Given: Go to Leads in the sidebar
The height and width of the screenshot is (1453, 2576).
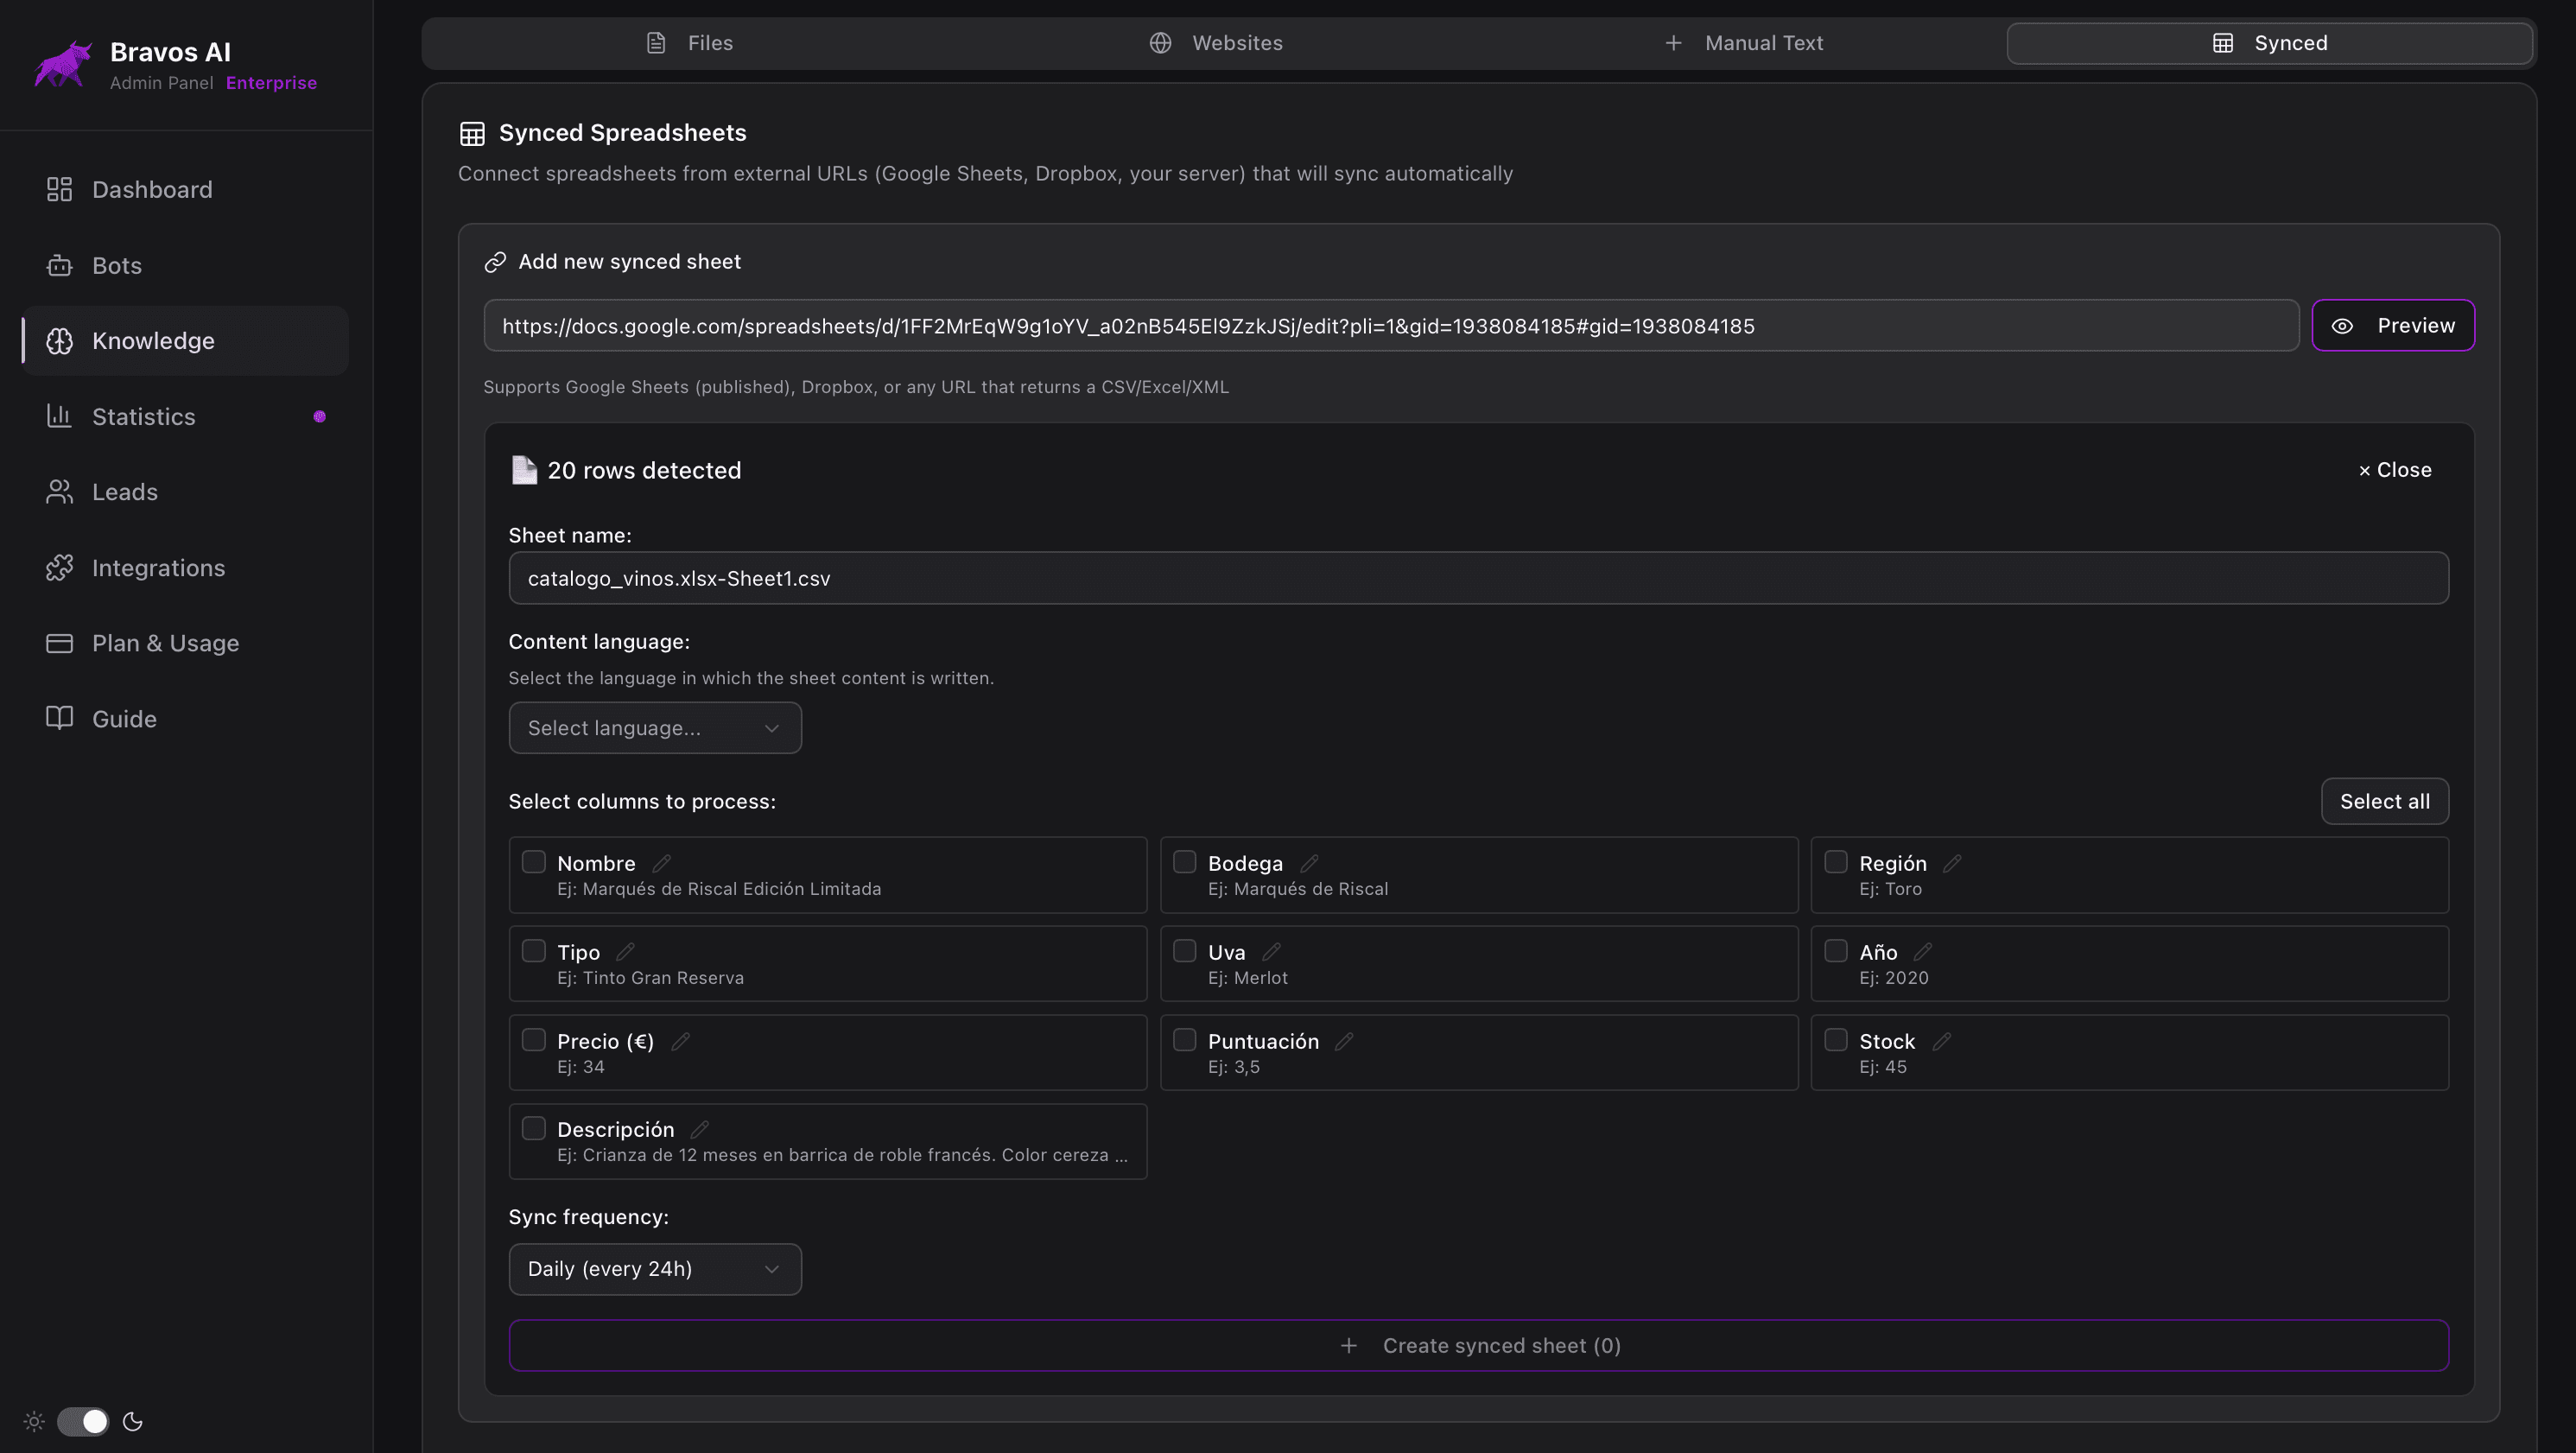Looking at the screenshot, I should (185, 492).
